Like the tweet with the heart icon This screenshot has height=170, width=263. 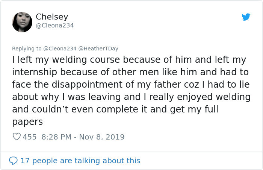click(x=17, y=137)
